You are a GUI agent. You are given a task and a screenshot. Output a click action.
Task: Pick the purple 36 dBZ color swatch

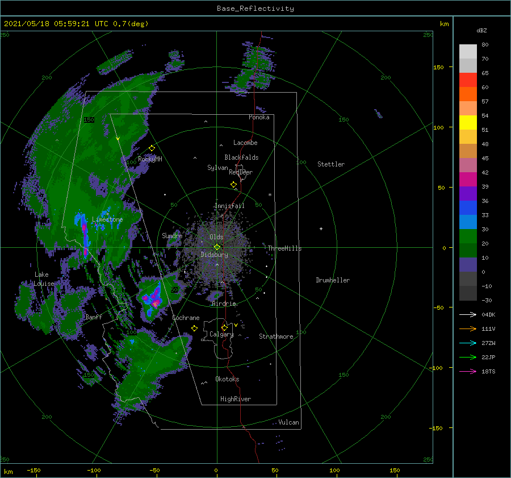click(x=468, y=193)
